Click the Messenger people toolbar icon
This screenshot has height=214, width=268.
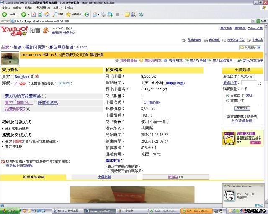141,15
